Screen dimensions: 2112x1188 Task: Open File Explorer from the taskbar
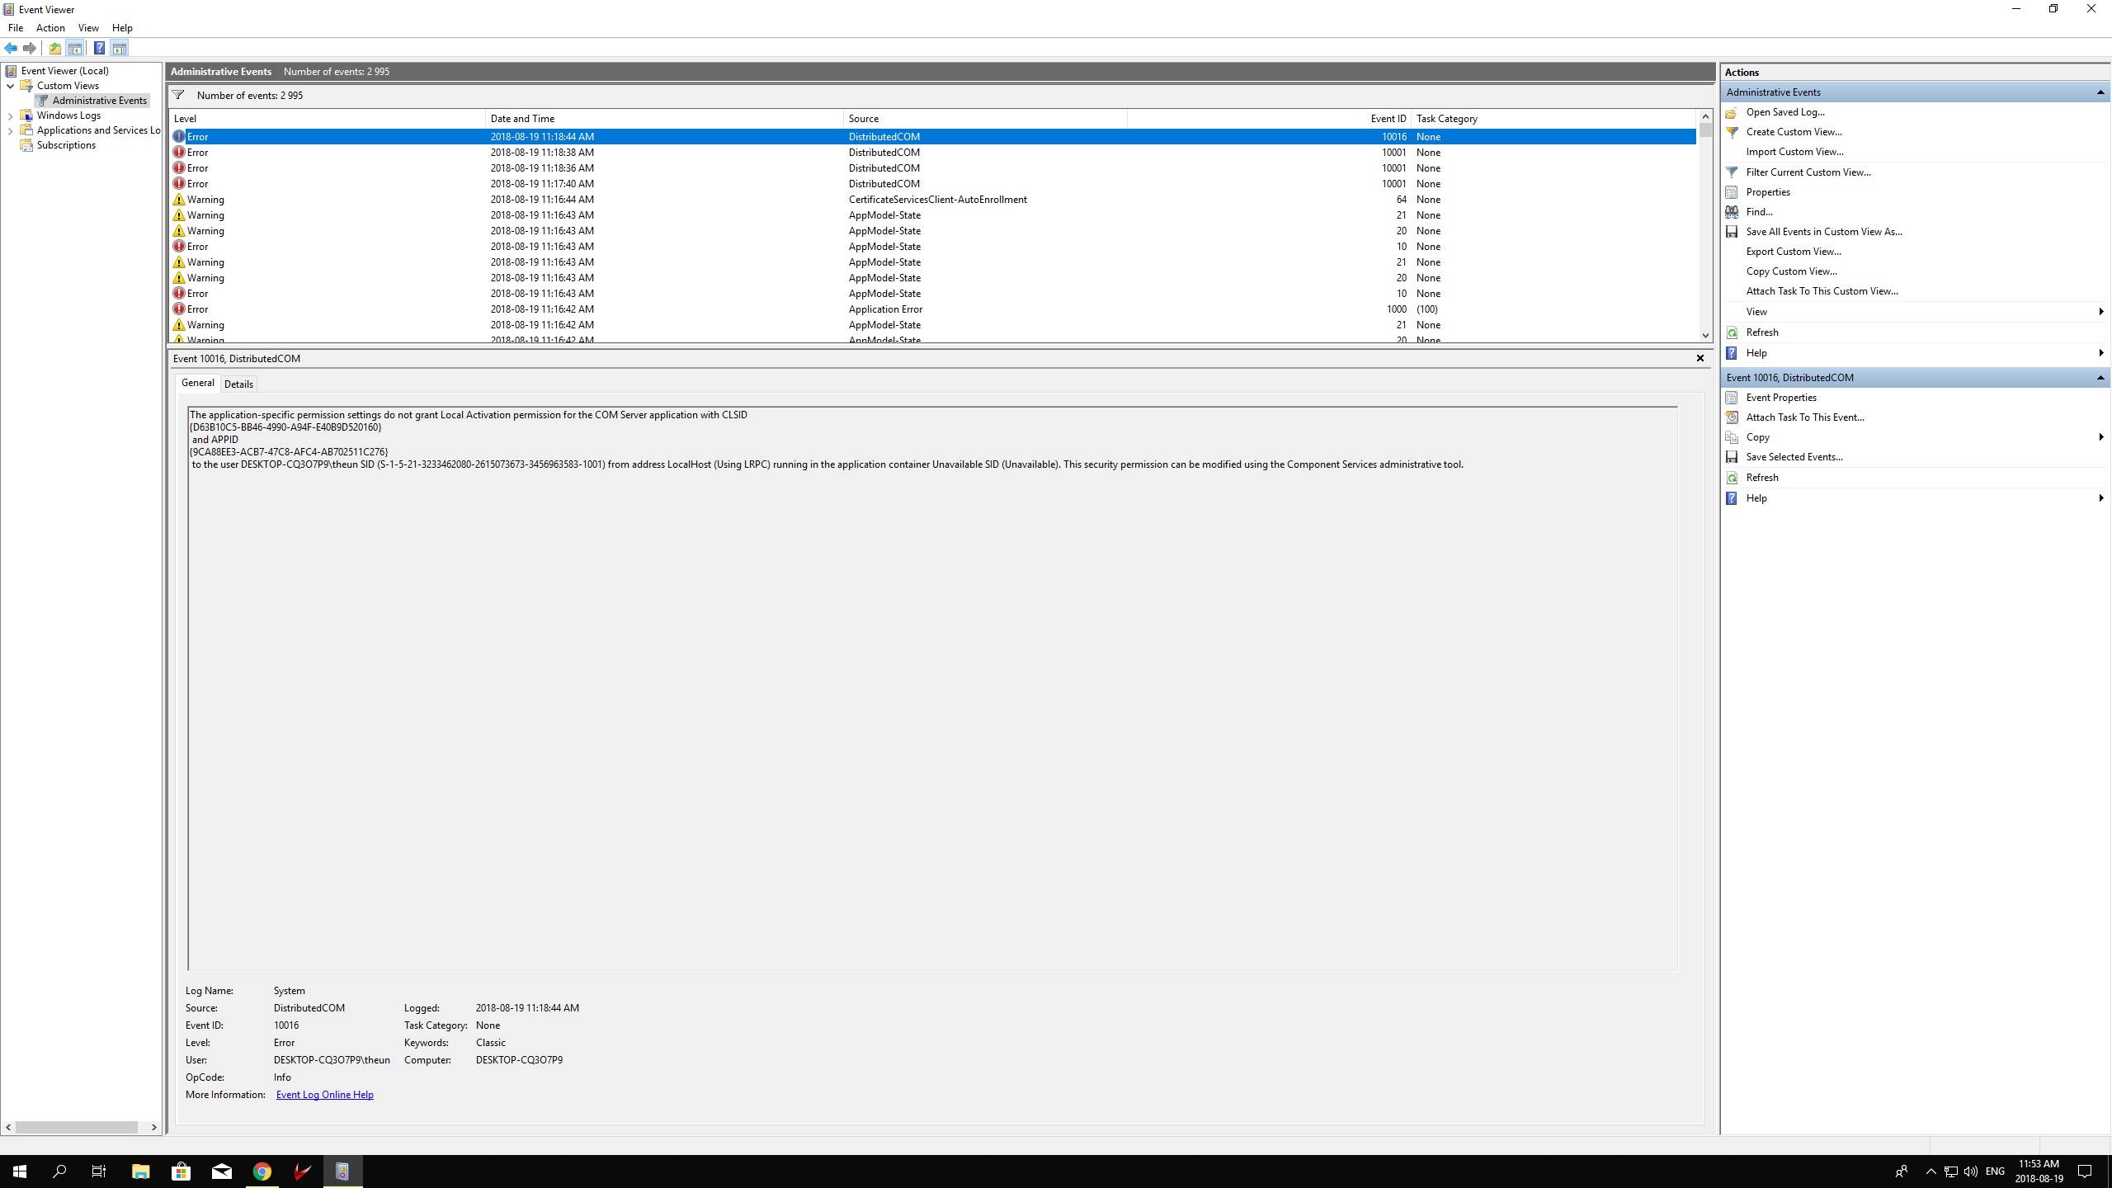(140, 1171)
